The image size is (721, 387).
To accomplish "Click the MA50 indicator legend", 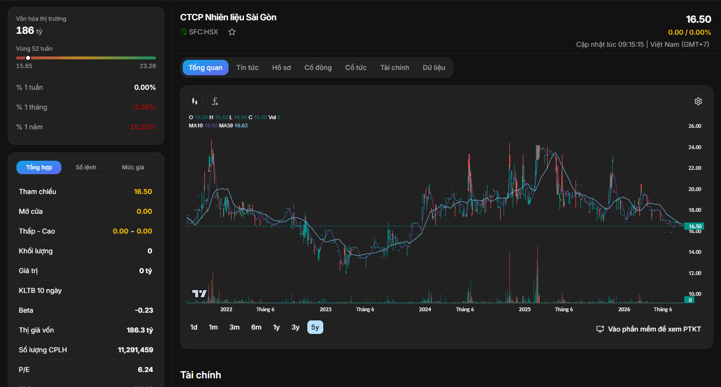I will 233,125.
